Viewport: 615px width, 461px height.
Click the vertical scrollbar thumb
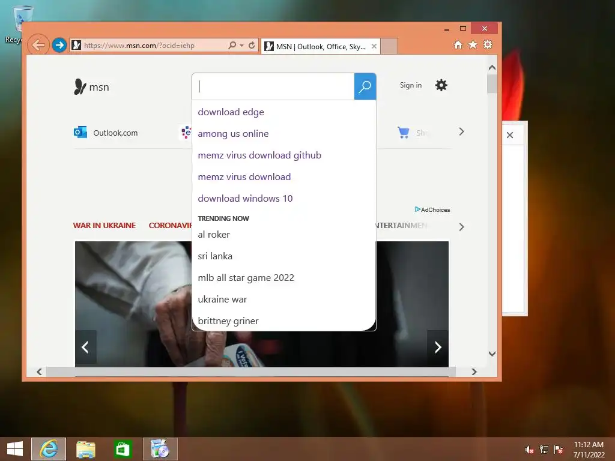[492, 83]
